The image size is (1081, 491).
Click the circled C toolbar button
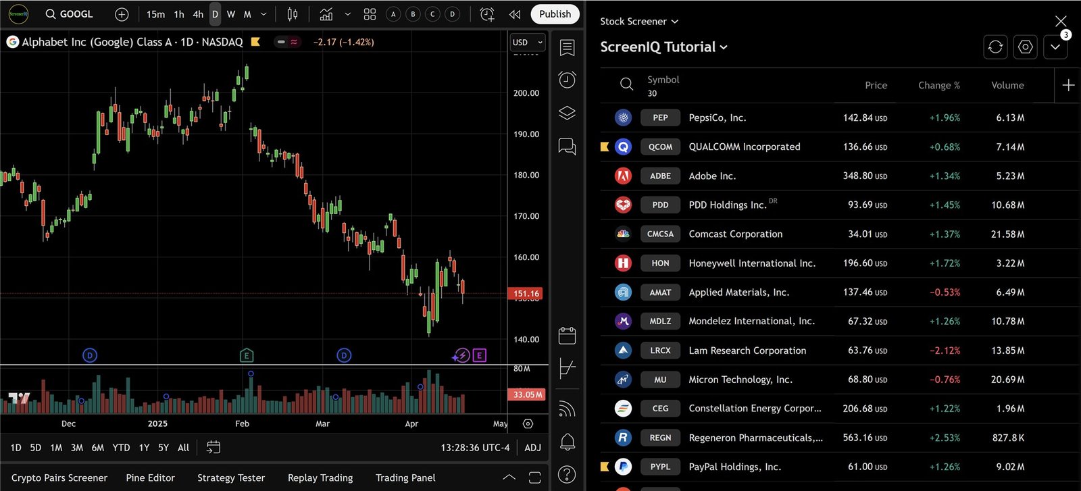click(x=432, y=14)
